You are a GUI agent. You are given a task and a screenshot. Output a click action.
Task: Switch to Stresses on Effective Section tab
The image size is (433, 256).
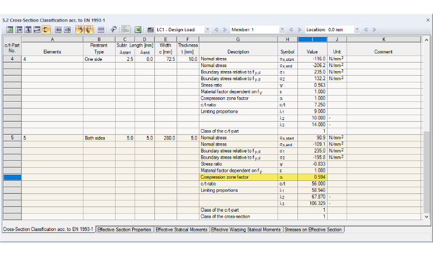tap(313, 229)
